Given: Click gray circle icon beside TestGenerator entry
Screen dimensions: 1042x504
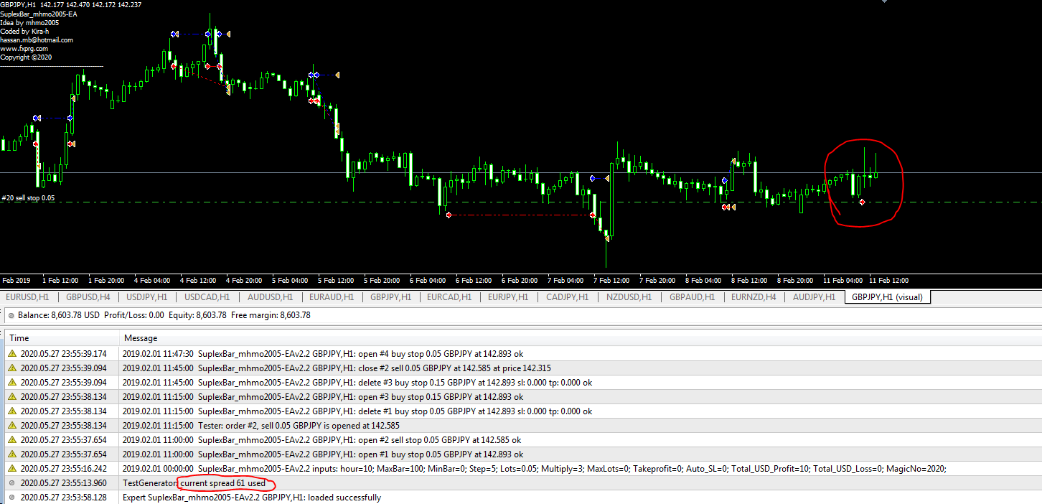Looking at the screenshot, I should (11, 483).
